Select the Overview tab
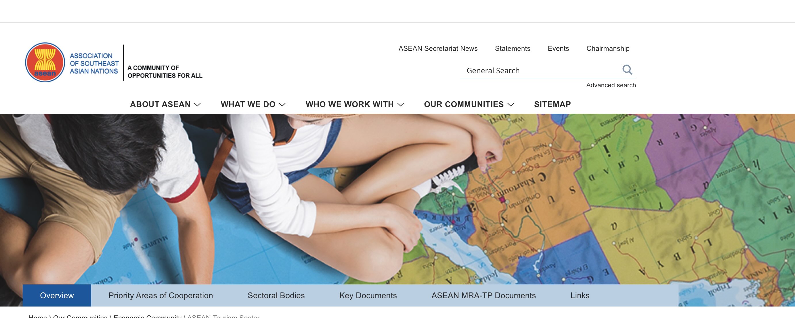The height and width of the screenshot is (318, 795). click(57, 296)
